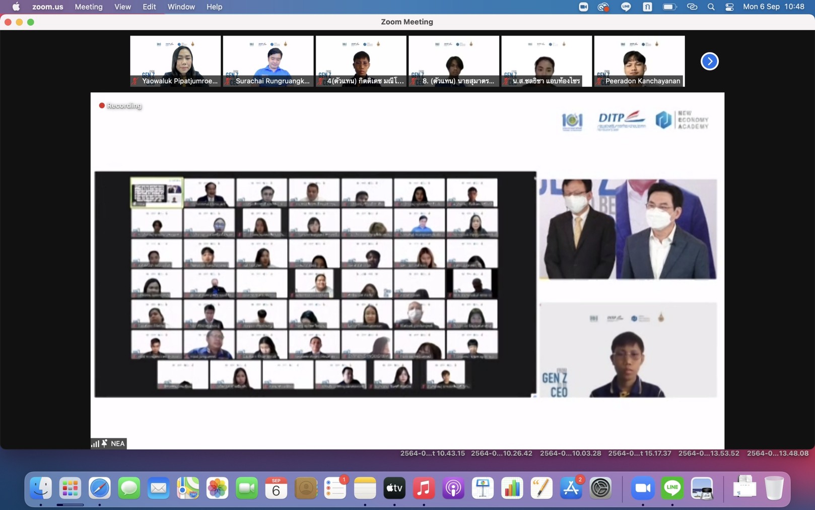
Task: Open Control Center in the menu bar
Action: 729,7
